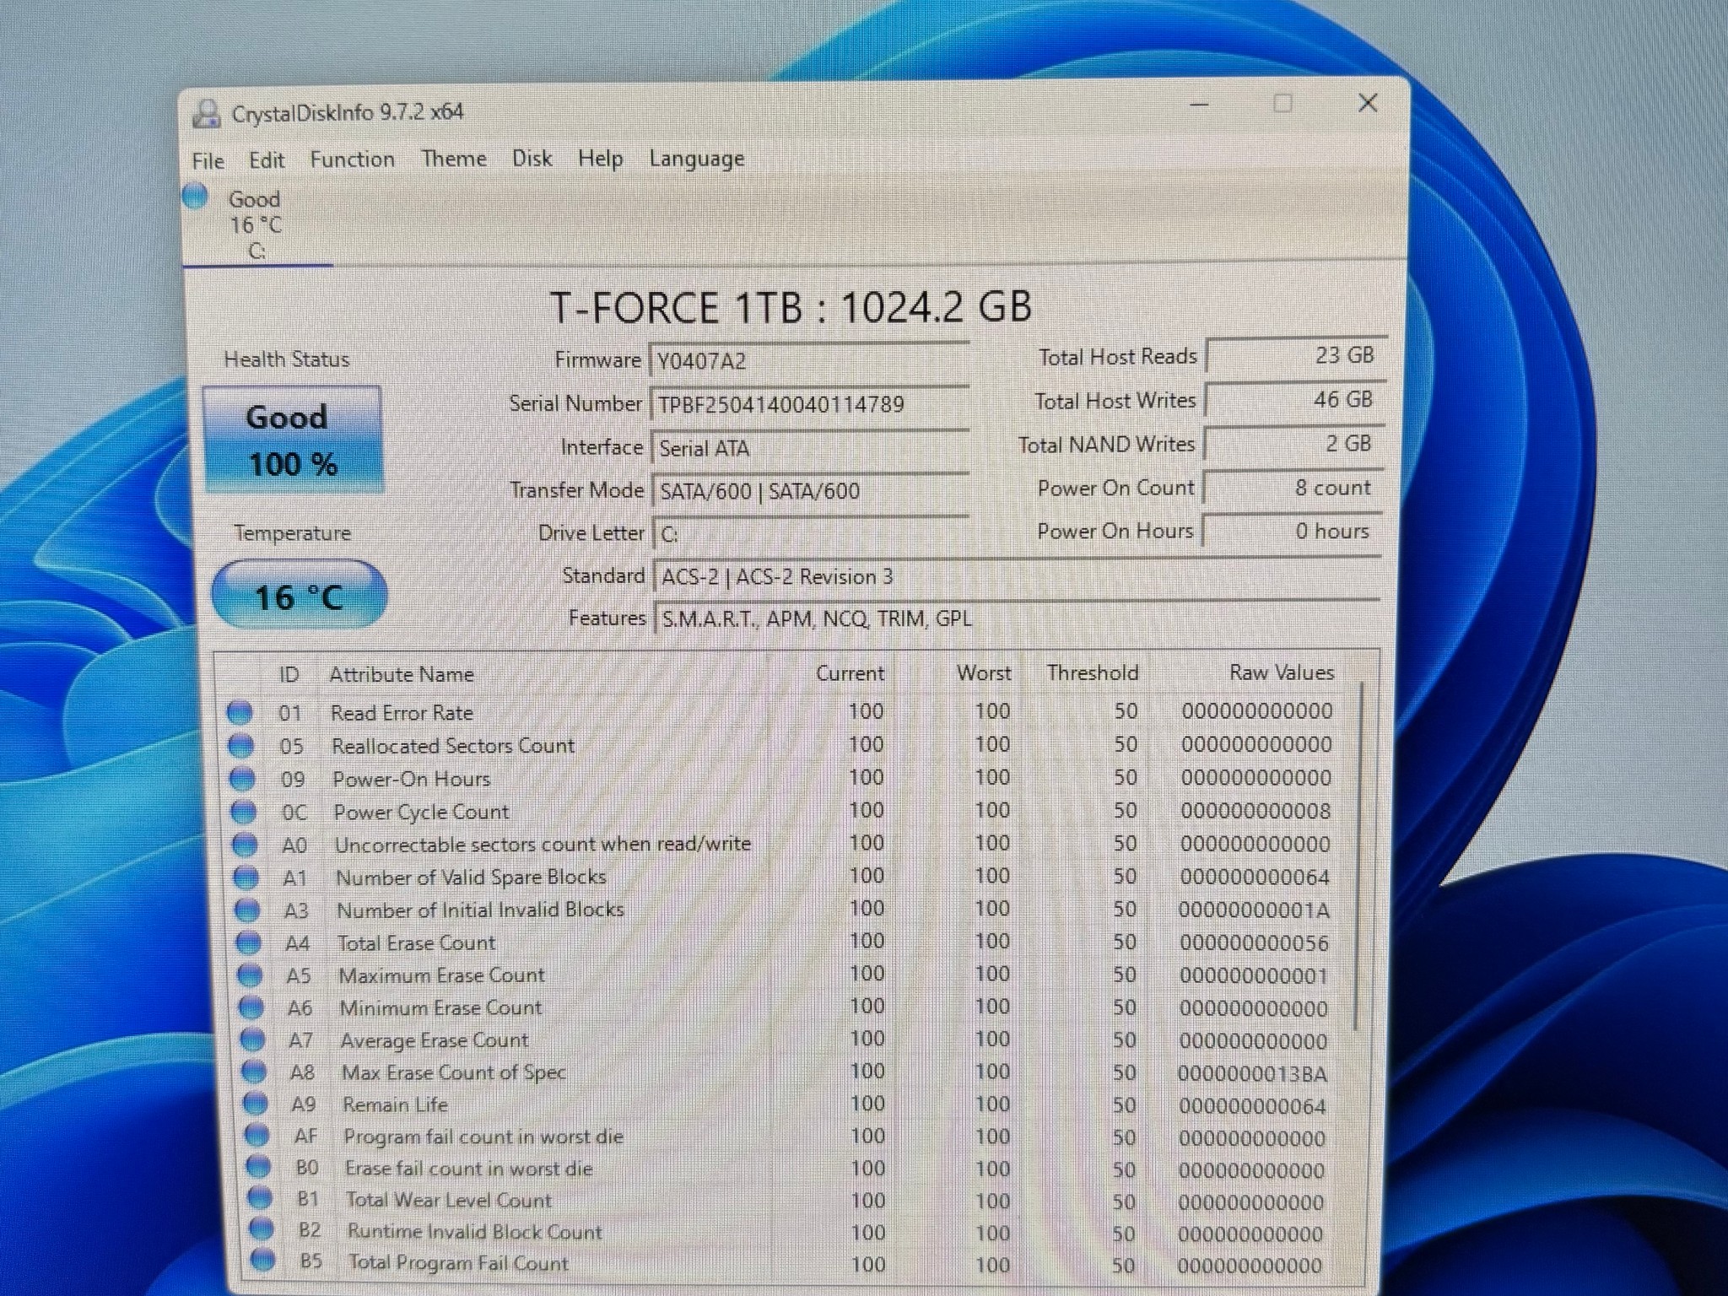The height and width of the screenshot is (1296, 1728).
Task: Click raw value 00000000001A
Action: (1254, 910)
